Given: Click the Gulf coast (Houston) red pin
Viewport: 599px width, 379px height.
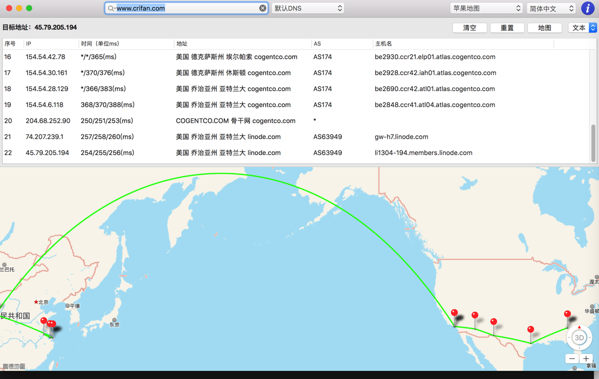Looking at the screenshot, I should (530, 329).
